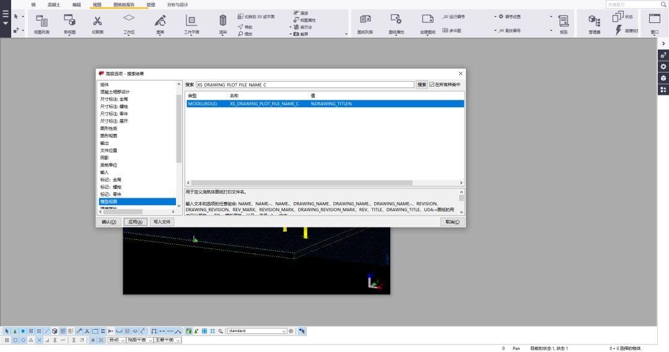This screenshot has width=669, height=352.
Task: Click the gear icon in right side panel
Action: [663, 66]
